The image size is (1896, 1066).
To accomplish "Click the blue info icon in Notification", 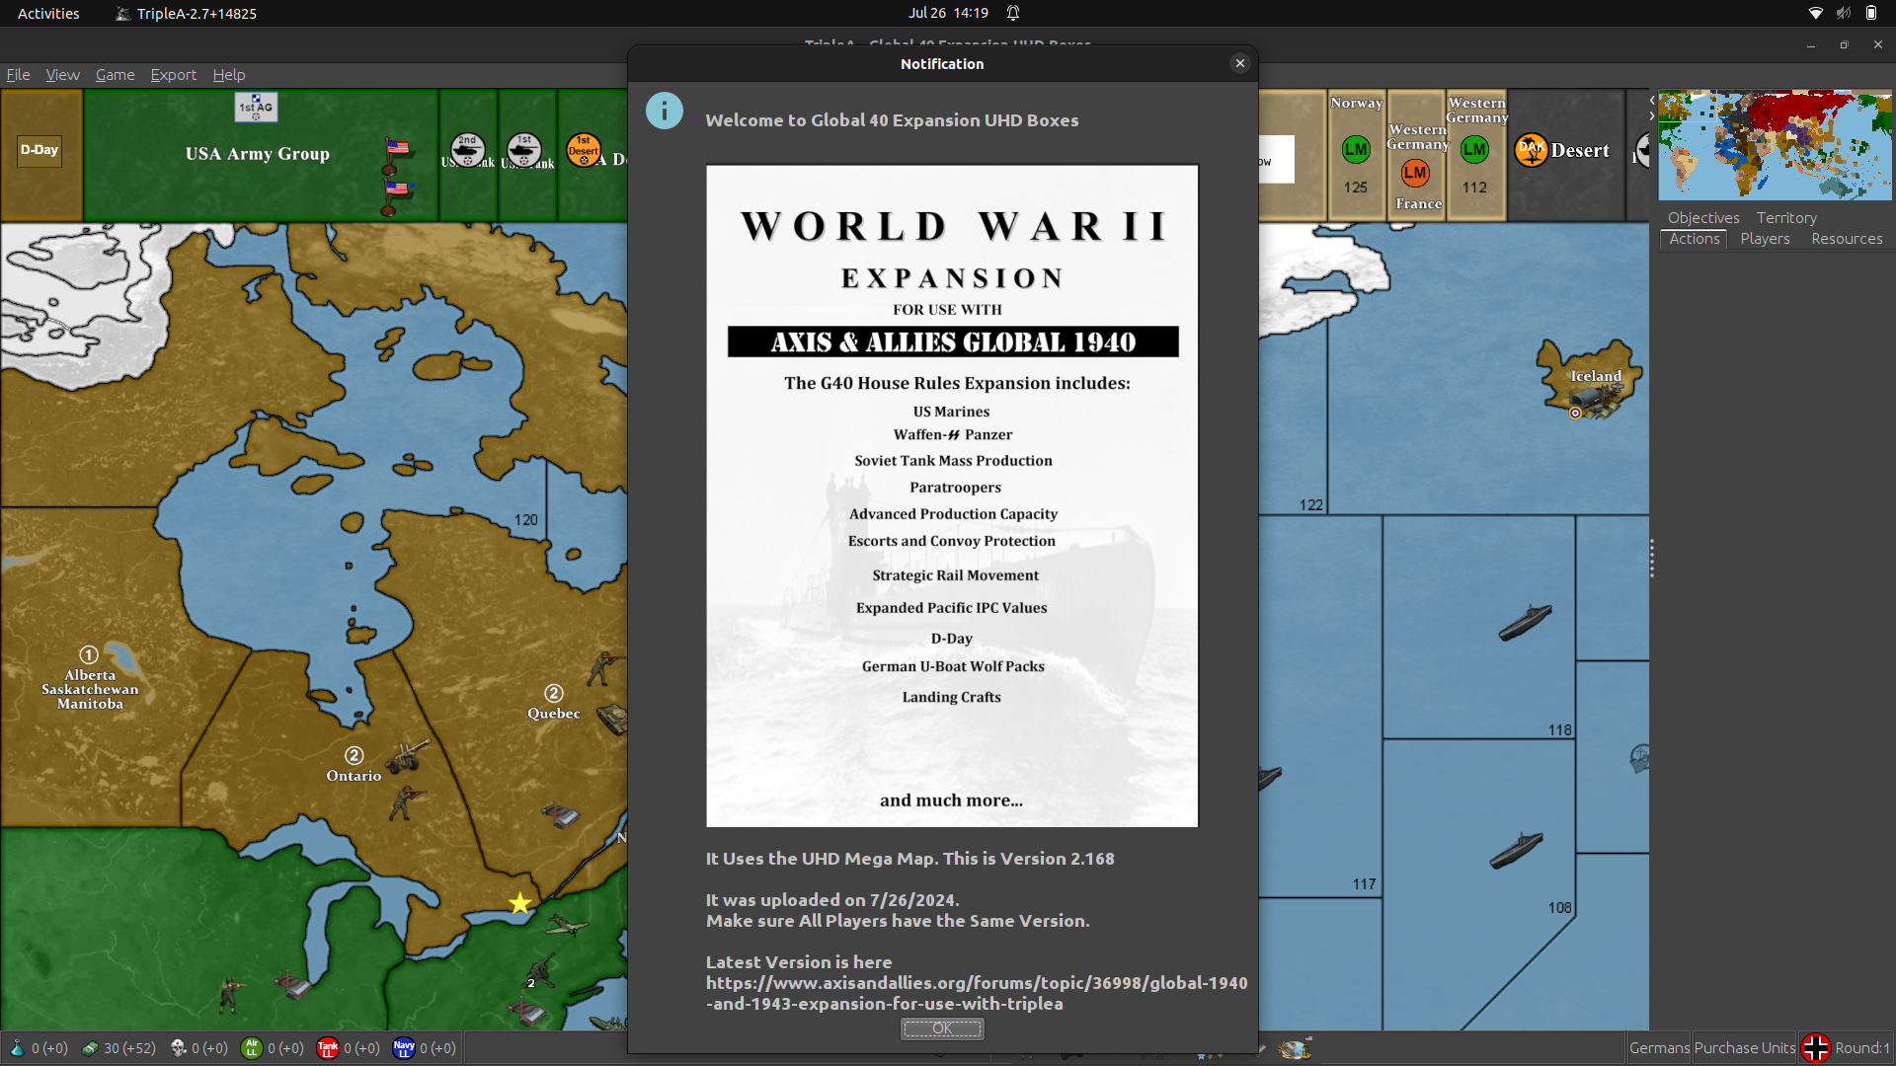I will tap(665, 111).
